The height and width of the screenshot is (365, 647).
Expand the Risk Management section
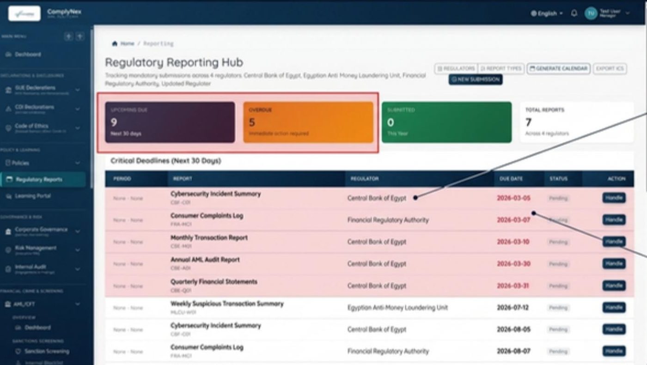click(x=77, y=250)
